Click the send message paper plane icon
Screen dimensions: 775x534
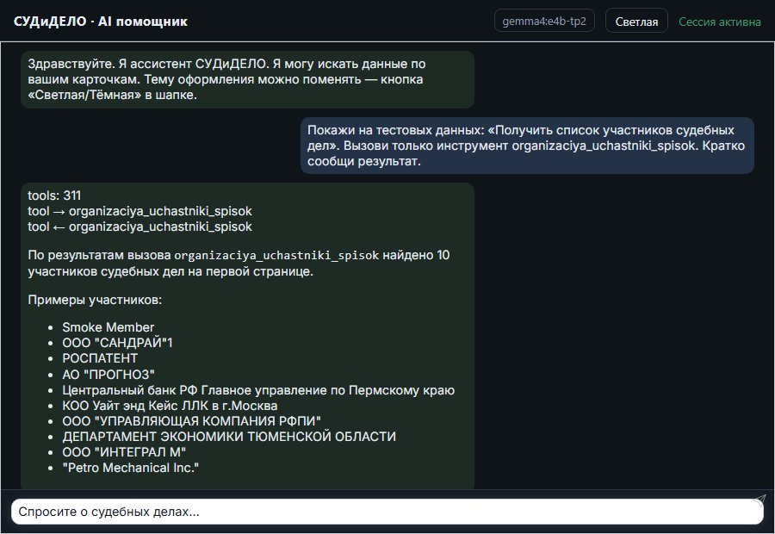click(759, 500)
